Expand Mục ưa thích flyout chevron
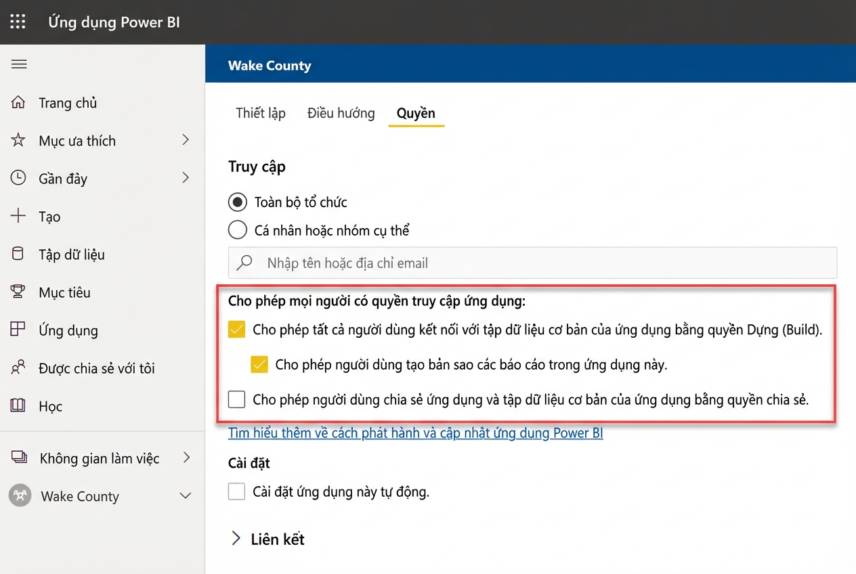856x574 pixels. click(186, 140)
